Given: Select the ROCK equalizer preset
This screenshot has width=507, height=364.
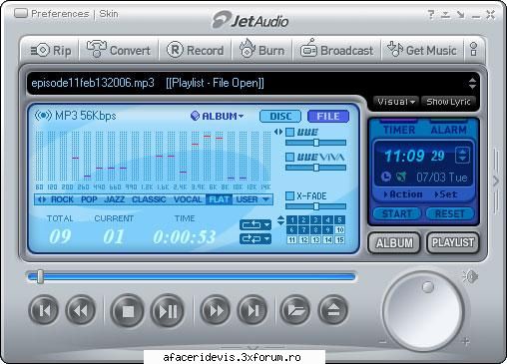Looking at the screenshot, I should coord(62,199).
